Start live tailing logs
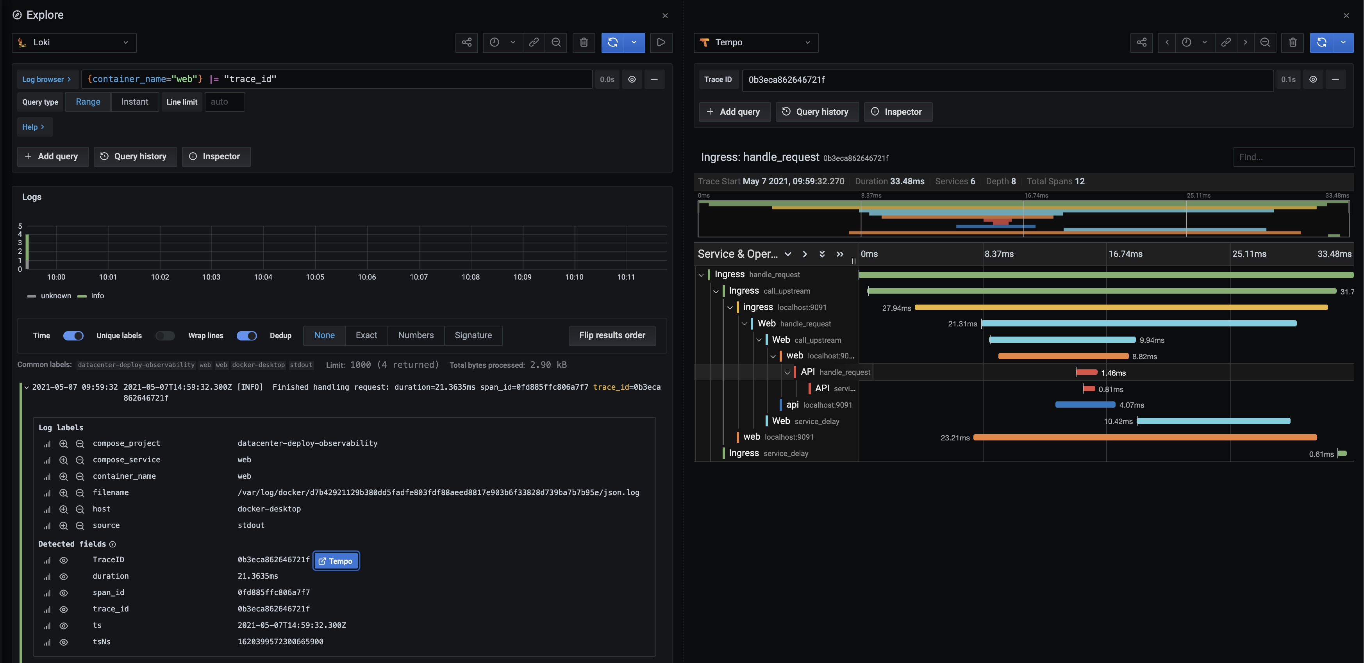This screenshot has height=663, width=1364. click(661, 42)
